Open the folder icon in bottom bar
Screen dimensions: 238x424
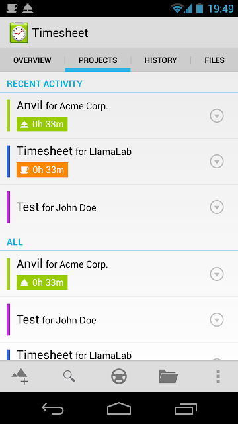pos(169,376)
